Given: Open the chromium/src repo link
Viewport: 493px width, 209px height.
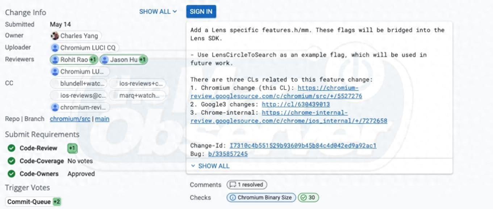Looking at the screenshot, I should [70, 119].
